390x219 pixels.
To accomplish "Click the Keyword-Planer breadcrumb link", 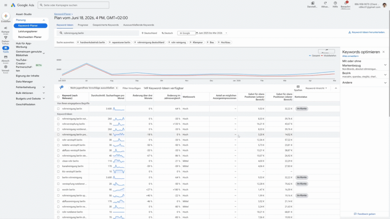I will point(62,14).
